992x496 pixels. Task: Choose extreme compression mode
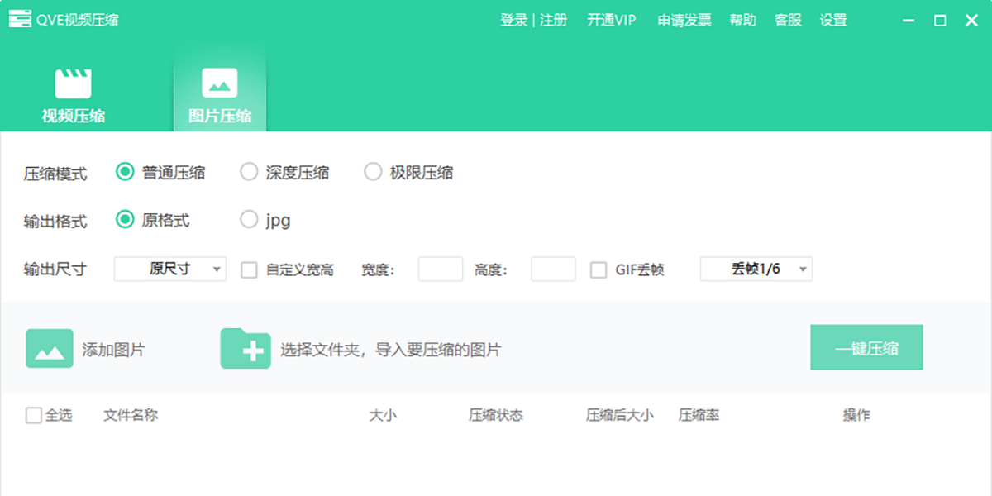373,172
